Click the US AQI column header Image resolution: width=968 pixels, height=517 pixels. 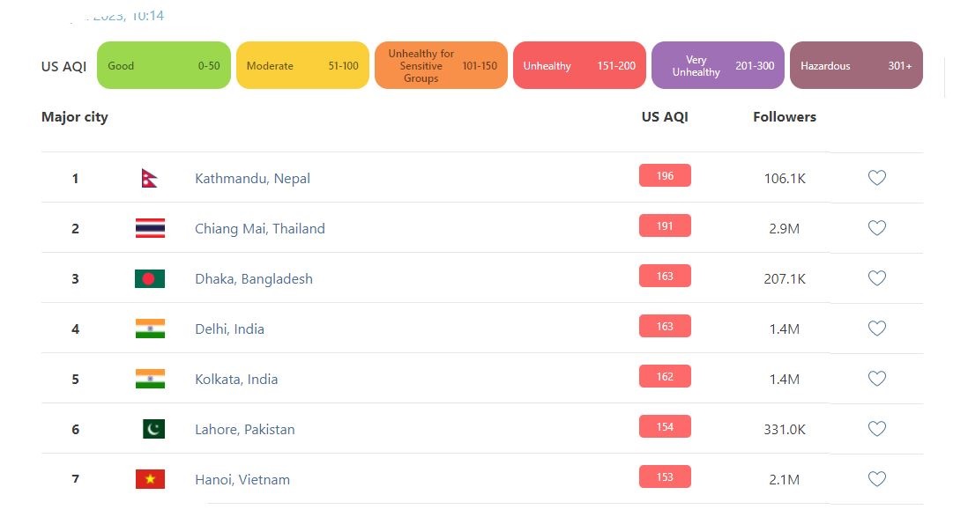[665, 116]
